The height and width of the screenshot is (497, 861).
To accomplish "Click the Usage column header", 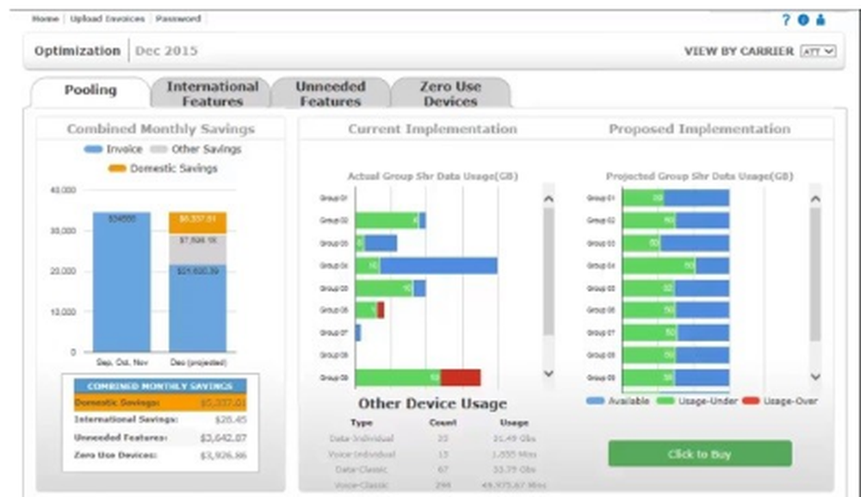I will pos(514,422).
